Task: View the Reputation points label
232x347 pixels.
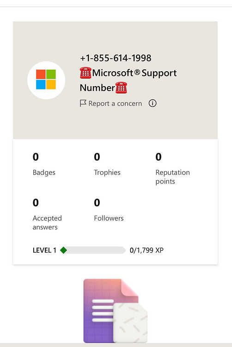Action: tap(172, 177)
